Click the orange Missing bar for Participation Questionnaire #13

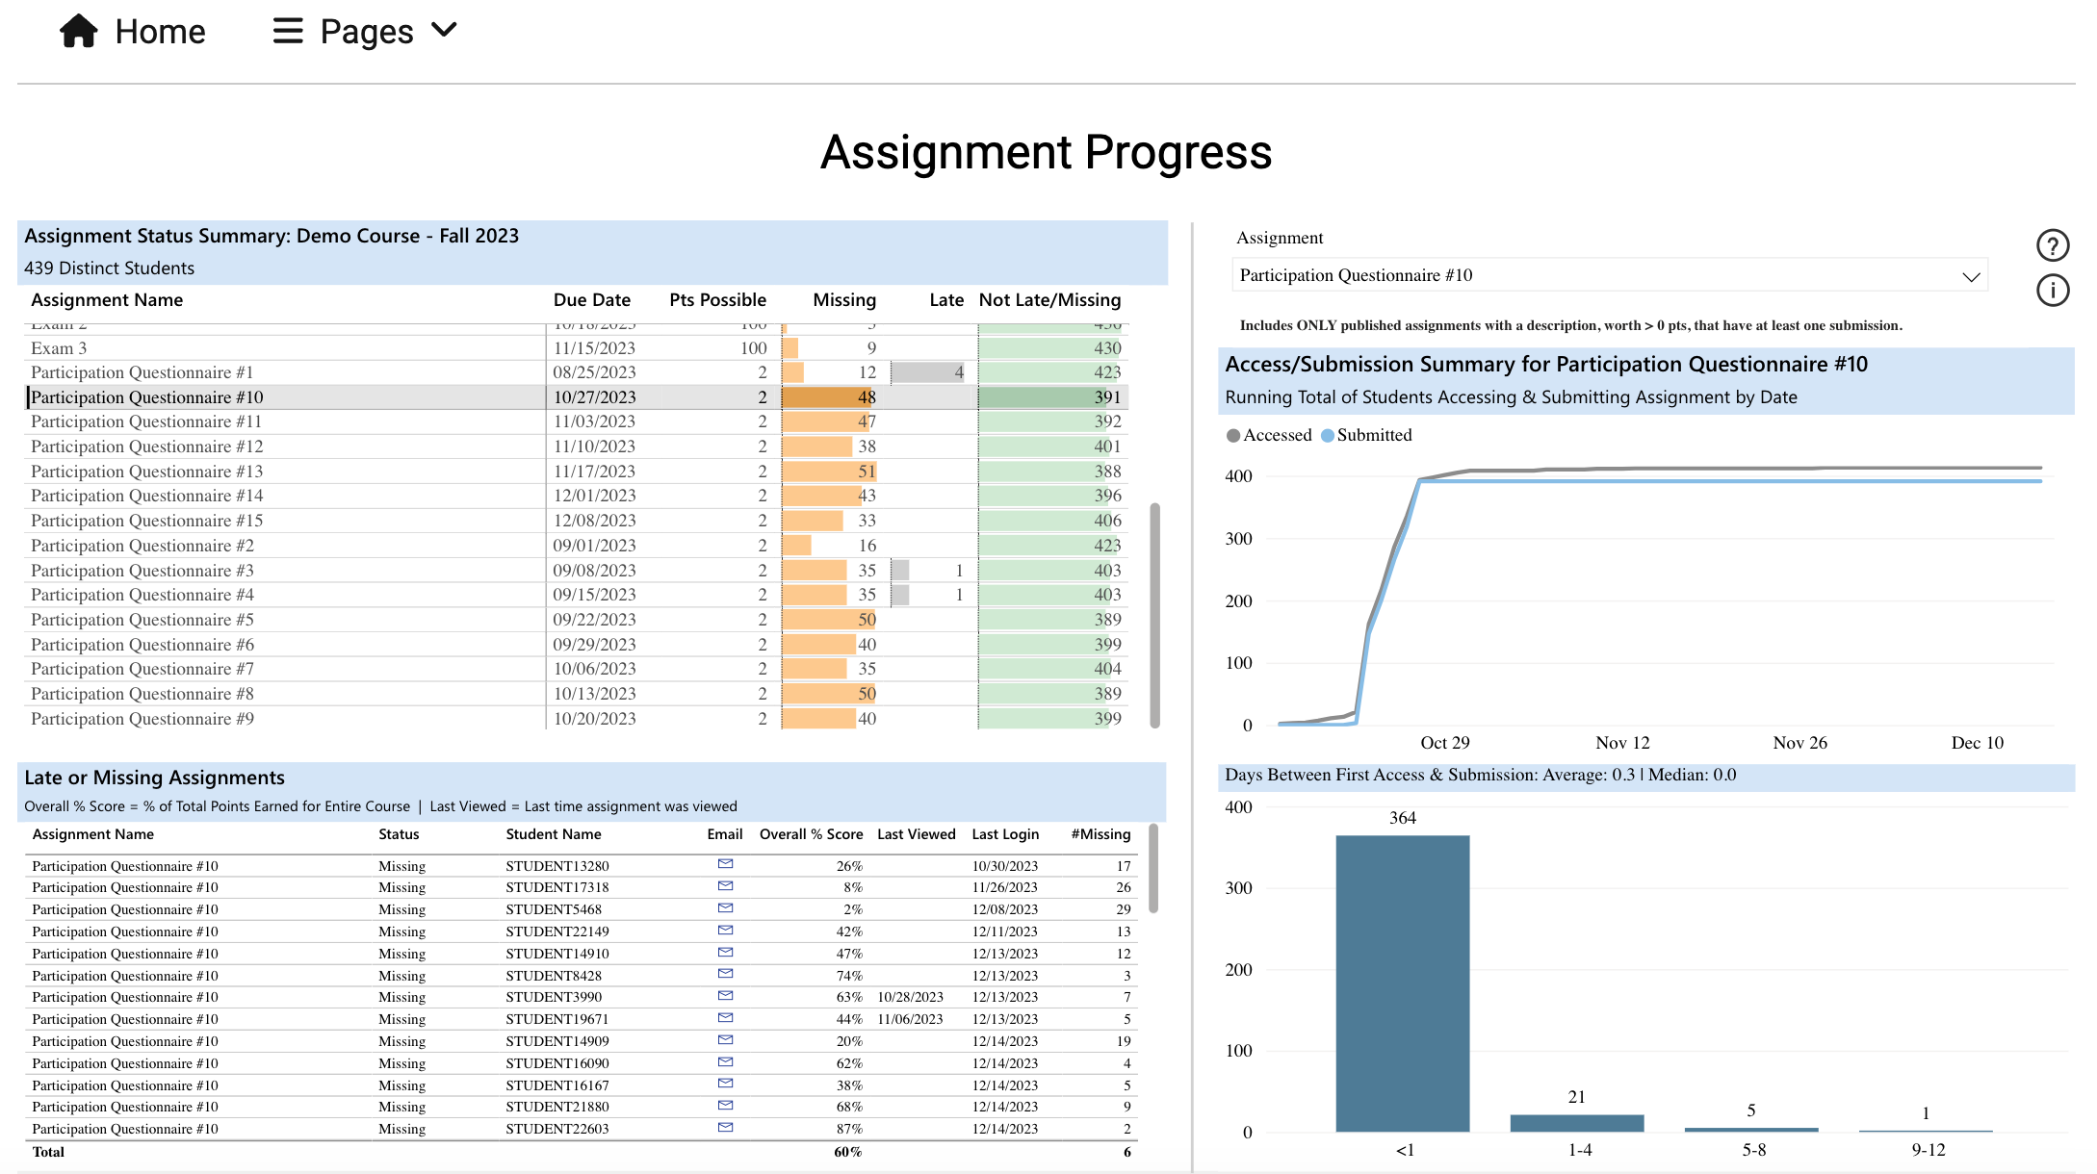pyautogui.click(x=828, y=471)
